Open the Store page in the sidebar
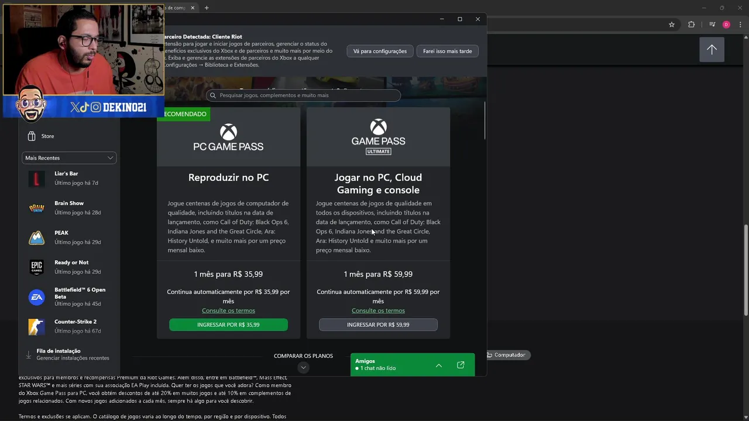This screenshot has width=749, height=421. point(40,136)
